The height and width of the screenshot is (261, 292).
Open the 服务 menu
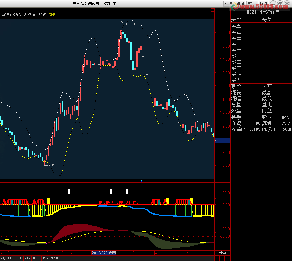(x=263, y=3)
